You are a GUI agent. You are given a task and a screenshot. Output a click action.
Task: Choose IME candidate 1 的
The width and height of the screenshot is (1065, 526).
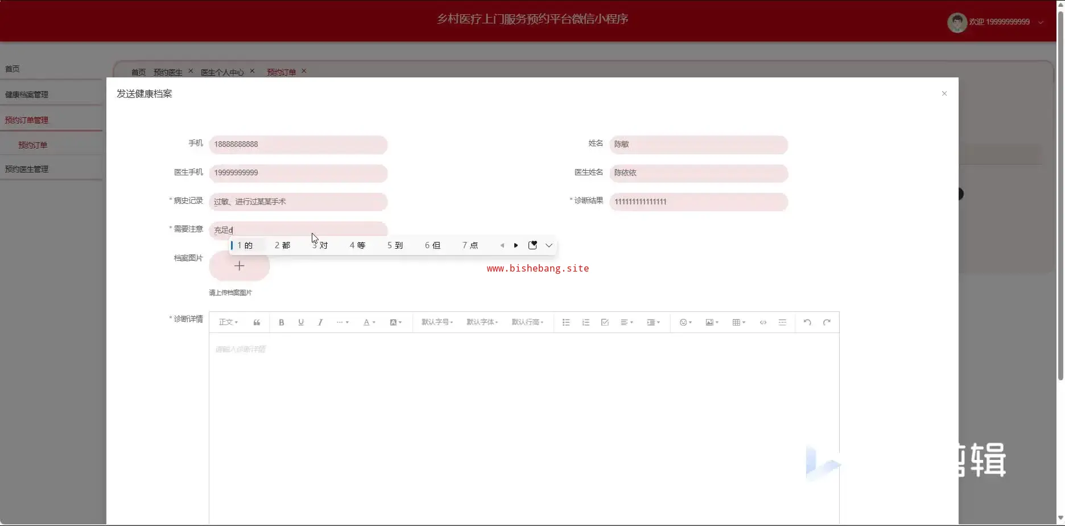245,245
